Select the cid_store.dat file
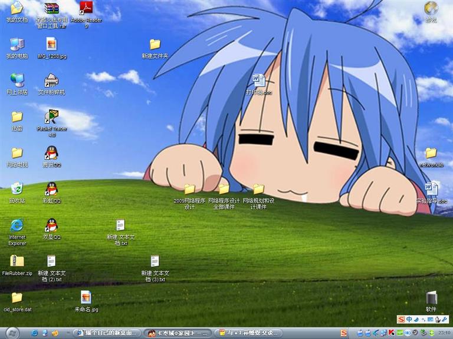 [x=17, y=302]
